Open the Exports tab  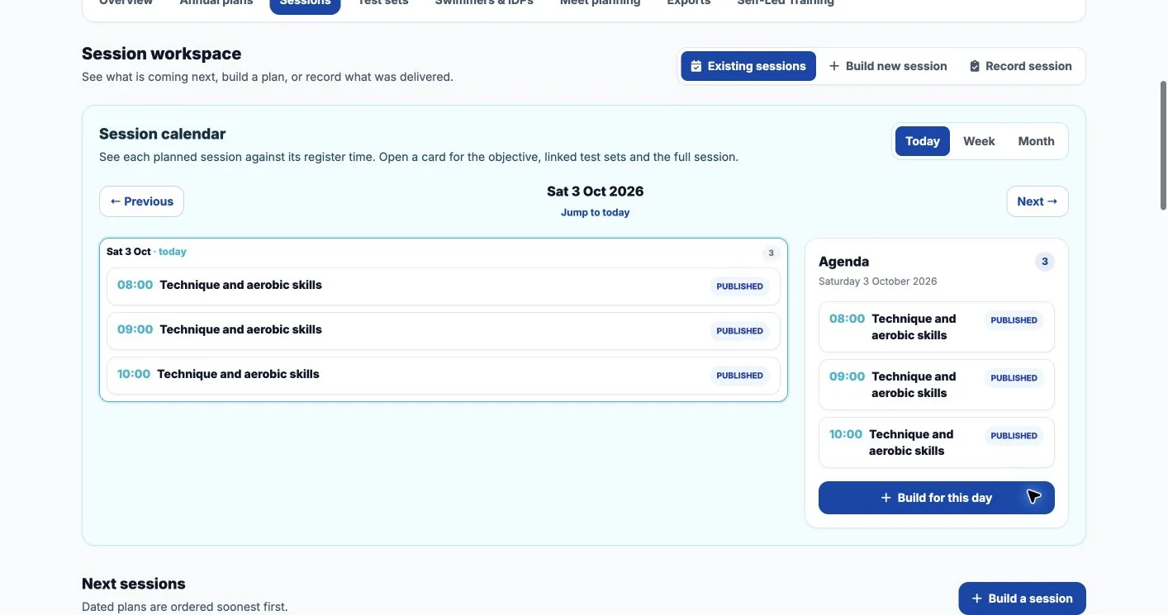pyautogui.click(x=689, y=2)
